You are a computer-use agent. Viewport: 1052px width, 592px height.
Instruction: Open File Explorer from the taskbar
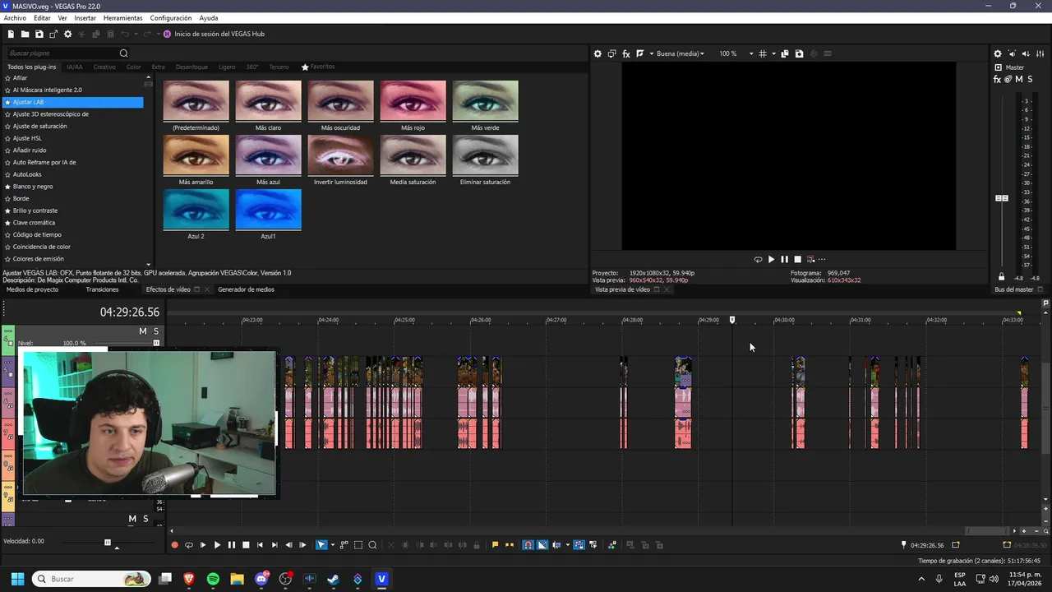[x=237, y=579]
